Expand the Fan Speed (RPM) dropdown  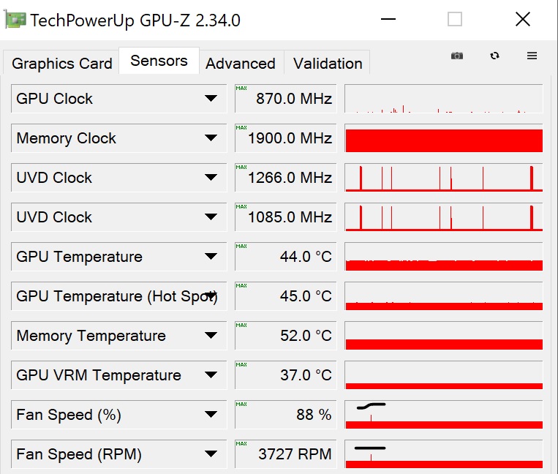pos(211,454)
